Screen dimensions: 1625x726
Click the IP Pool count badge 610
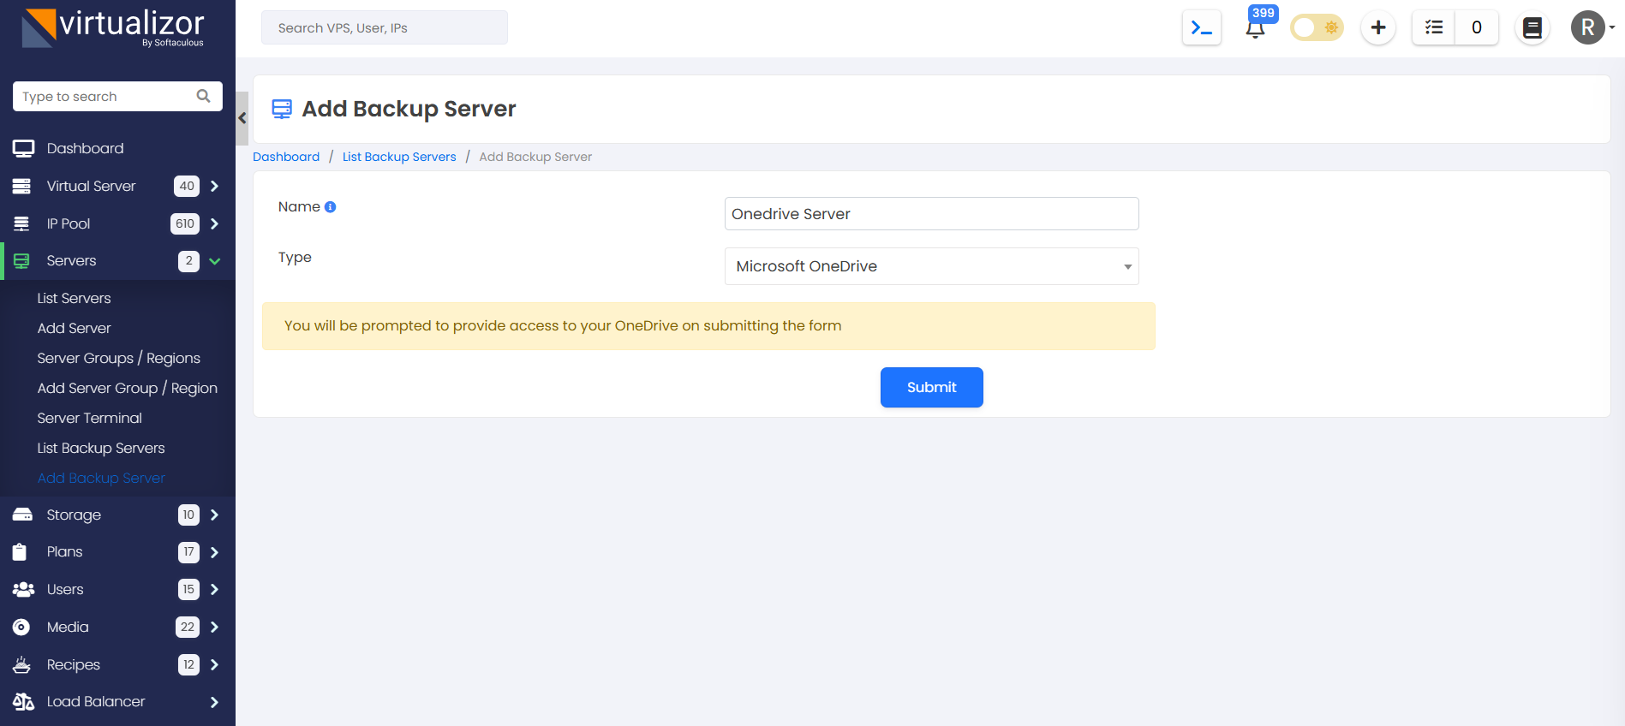185,223
